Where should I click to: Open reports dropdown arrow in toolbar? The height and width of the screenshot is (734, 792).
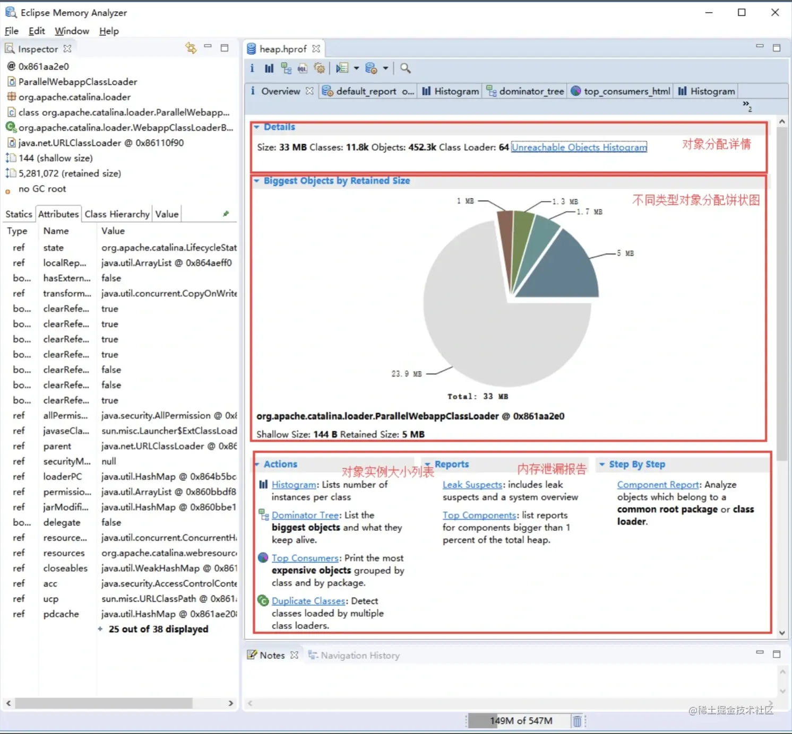pos(356,68)
